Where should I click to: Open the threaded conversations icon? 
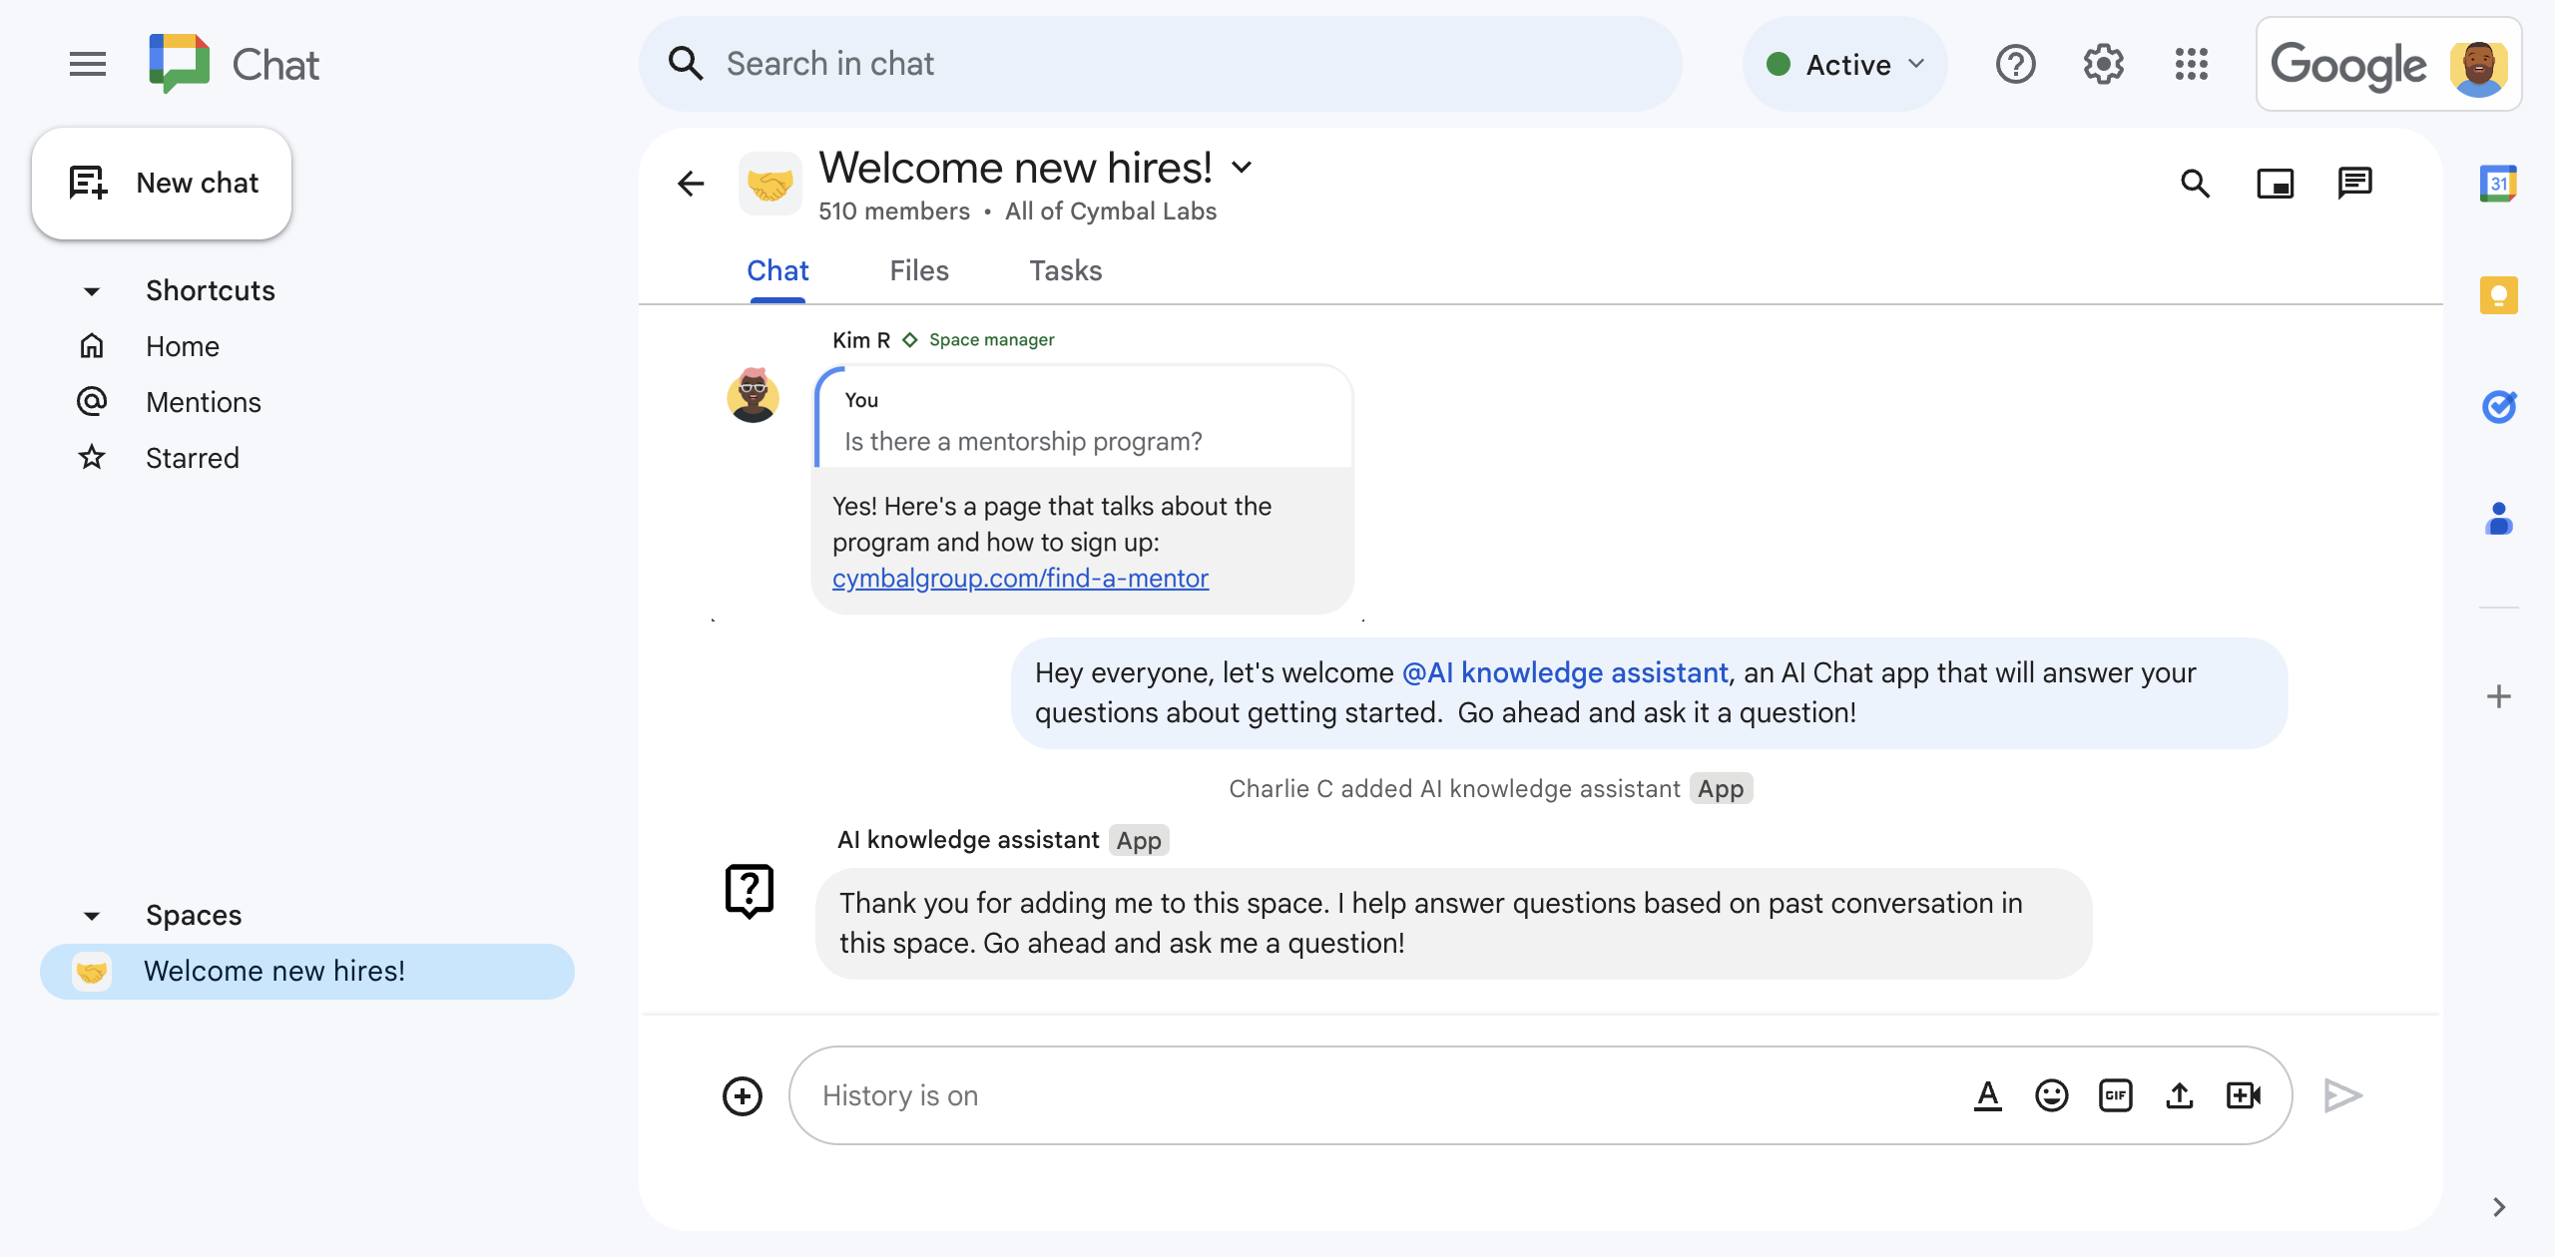tap(2356, 181)
